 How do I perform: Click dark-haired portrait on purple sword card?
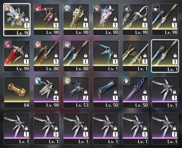(126, 81)
